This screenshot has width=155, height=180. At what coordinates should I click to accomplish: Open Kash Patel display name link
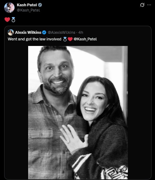click(x=27, y=5)
